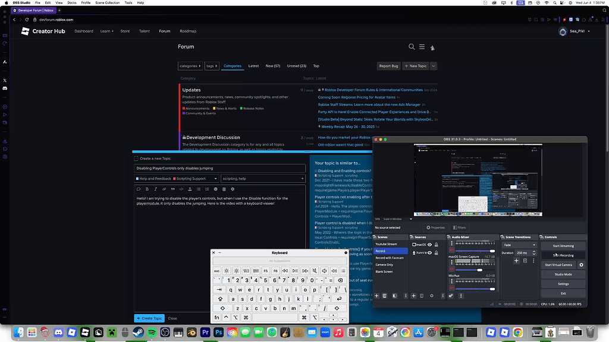
Task: Click the numbered list icon in composer
Action: [207, 189]
